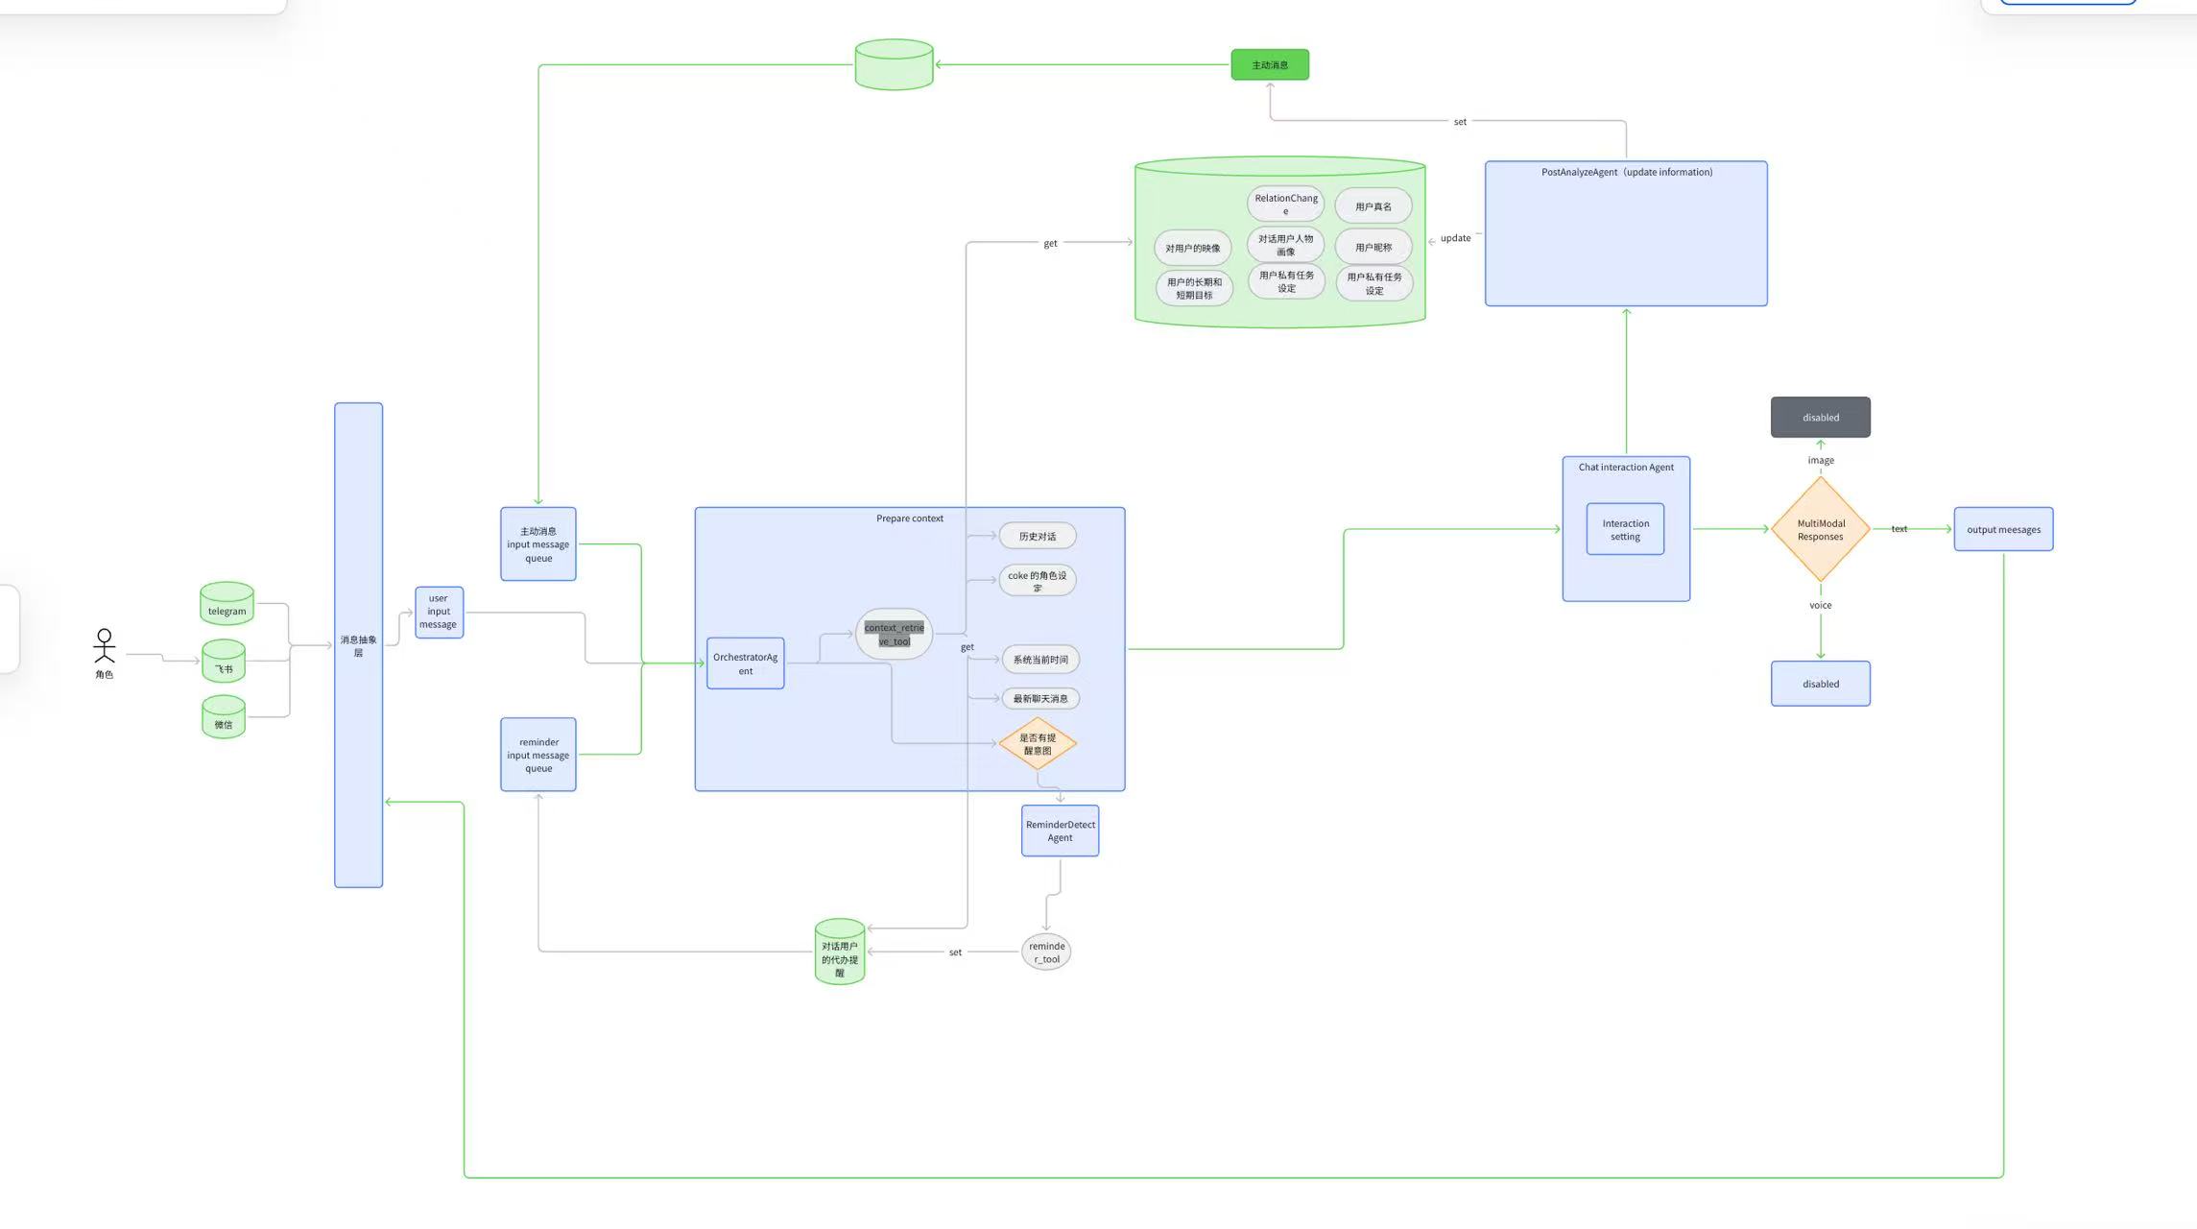Select the telegram cylinder icon
The width and height of the screenshot is (2197, 1229).
point(227,604)
